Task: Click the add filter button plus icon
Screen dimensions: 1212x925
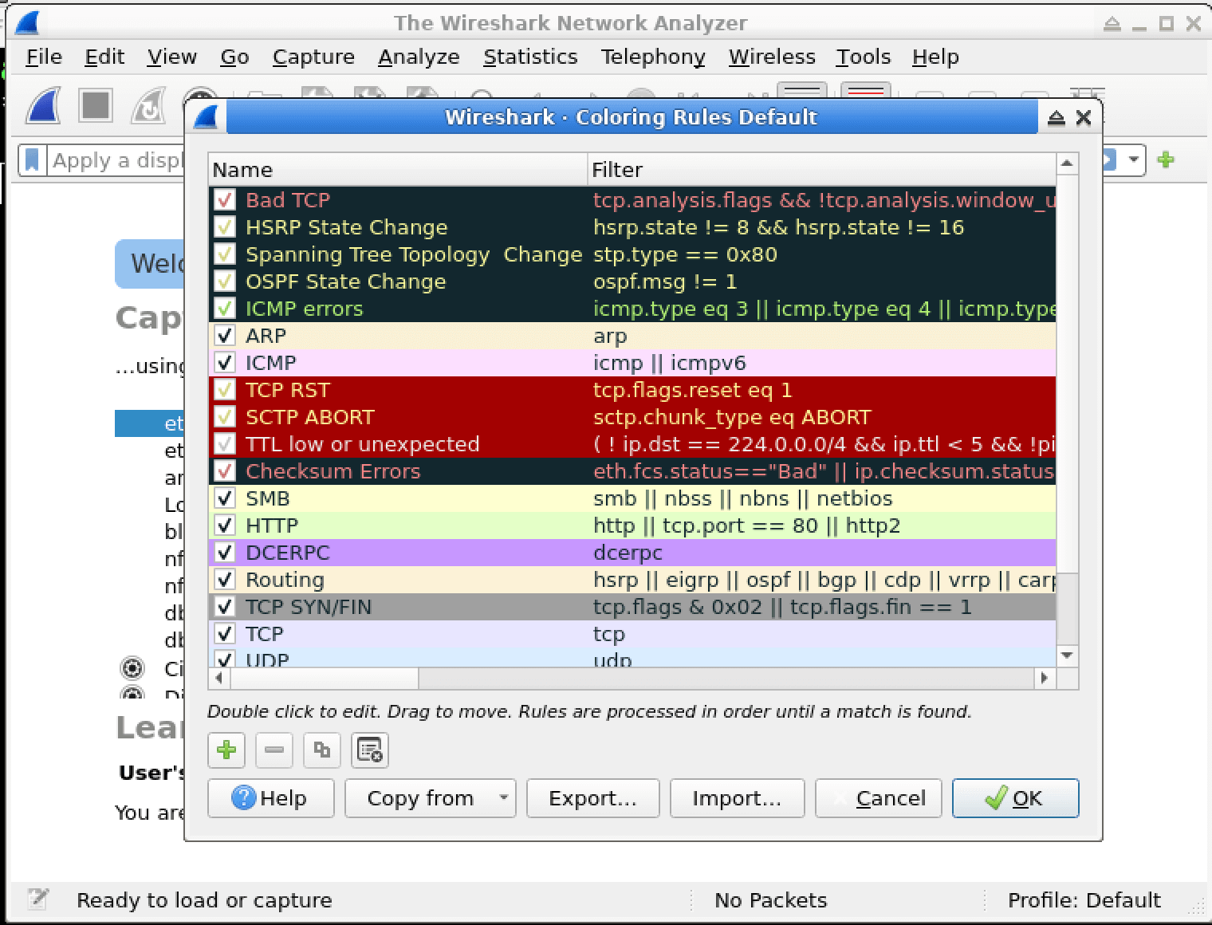Action: tap(1166, 159)
